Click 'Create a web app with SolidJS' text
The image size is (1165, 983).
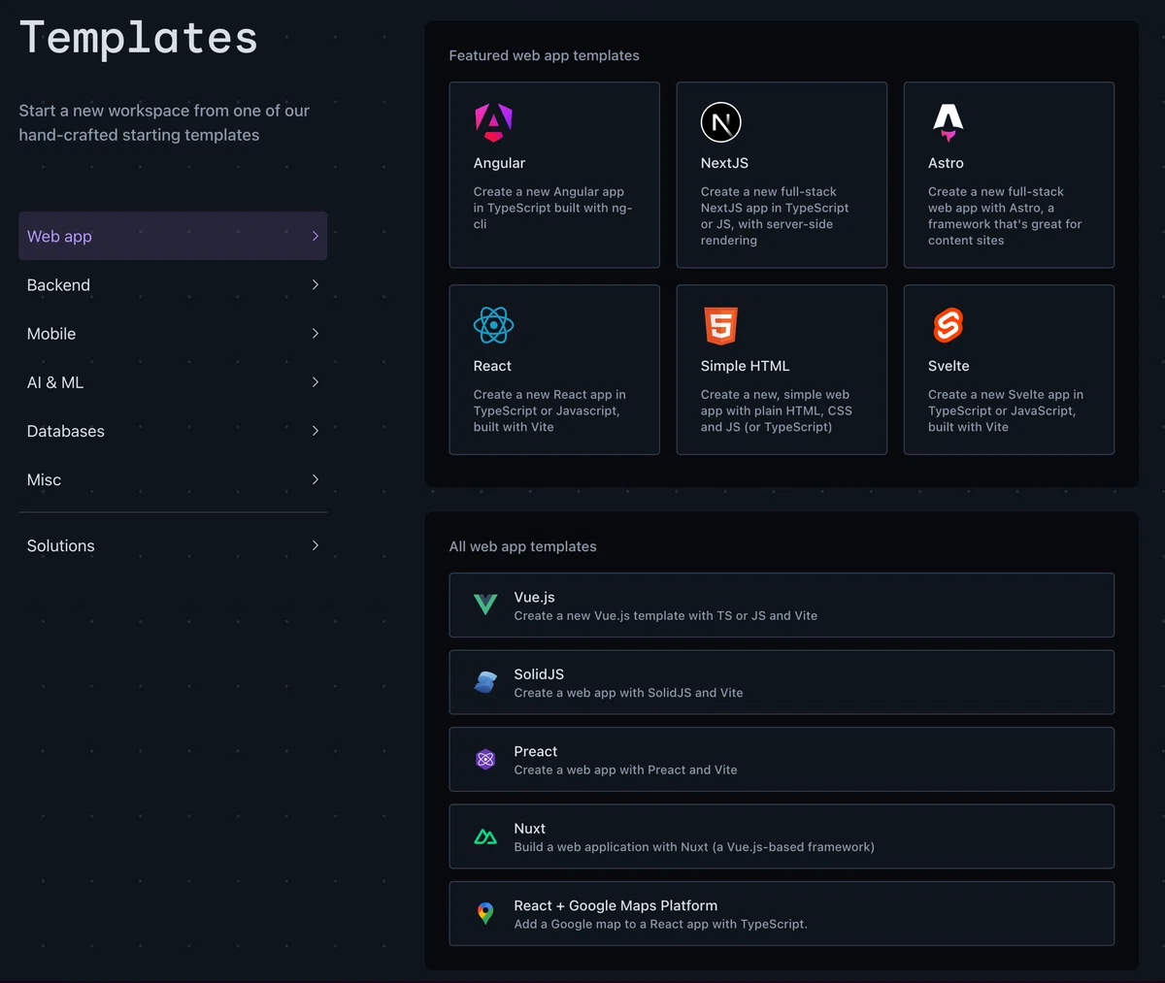click(628, 693)
